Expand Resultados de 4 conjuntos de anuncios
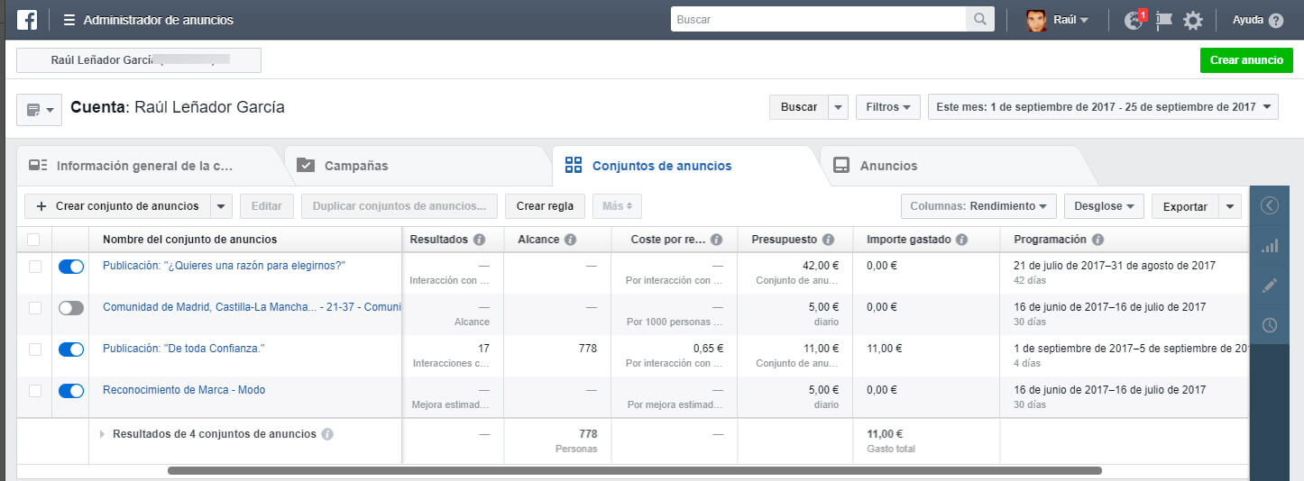1304x481 pixels. pos(102,434)
